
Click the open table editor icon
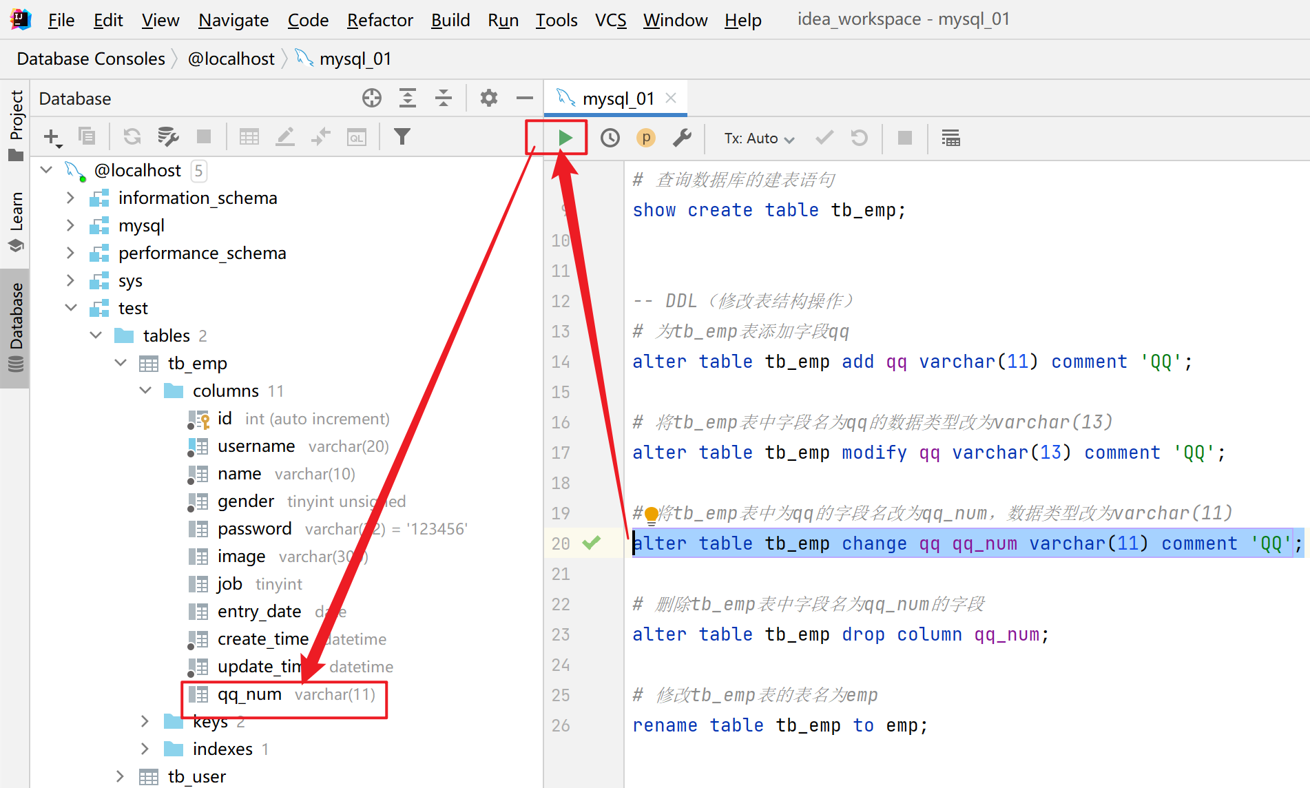coord(249,136)
